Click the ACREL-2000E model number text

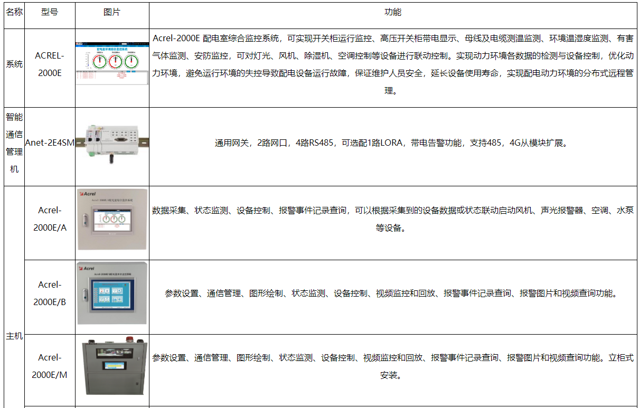[50, 64]
